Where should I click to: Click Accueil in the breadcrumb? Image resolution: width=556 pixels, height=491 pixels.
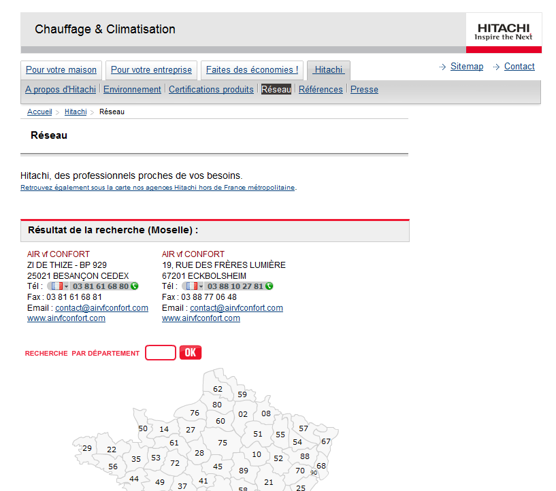[x=39, y=112]
